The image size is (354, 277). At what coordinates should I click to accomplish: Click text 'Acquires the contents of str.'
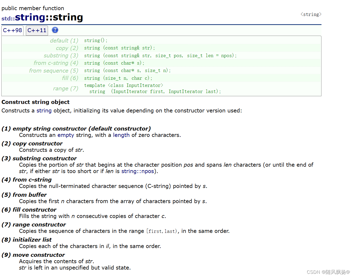coord(57,261)
